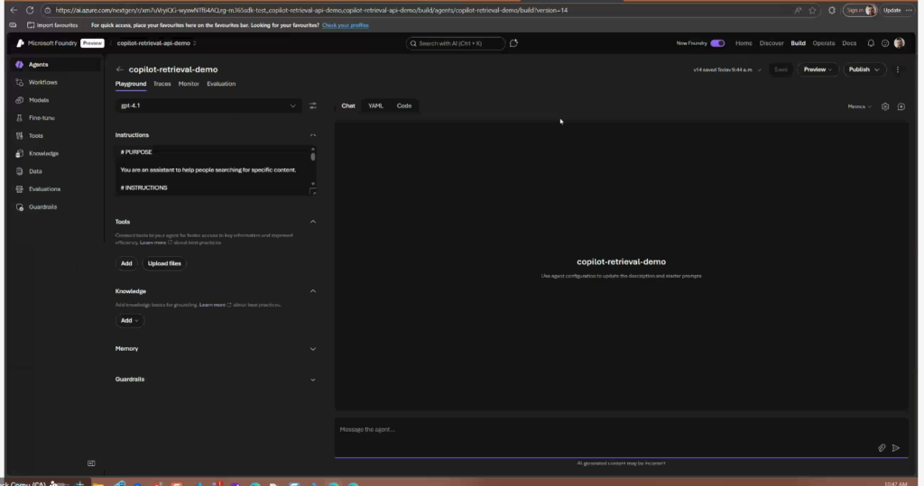Collapse the left sidebar using bottom panel icon
The image size is (924, 486).
click(x=91, y=463)
